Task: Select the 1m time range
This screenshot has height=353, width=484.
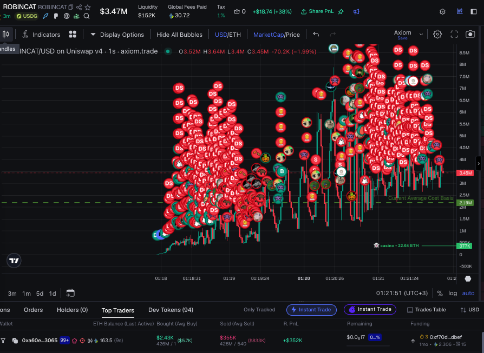Action: click(x=26, y=294)
